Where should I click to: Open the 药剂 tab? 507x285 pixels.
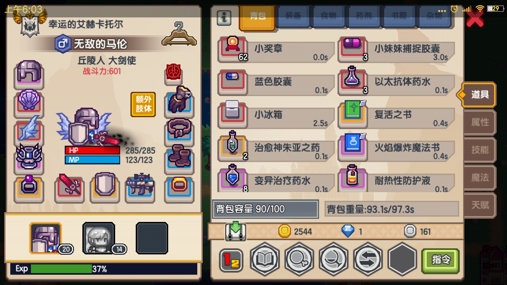click(x=363, y=16)
